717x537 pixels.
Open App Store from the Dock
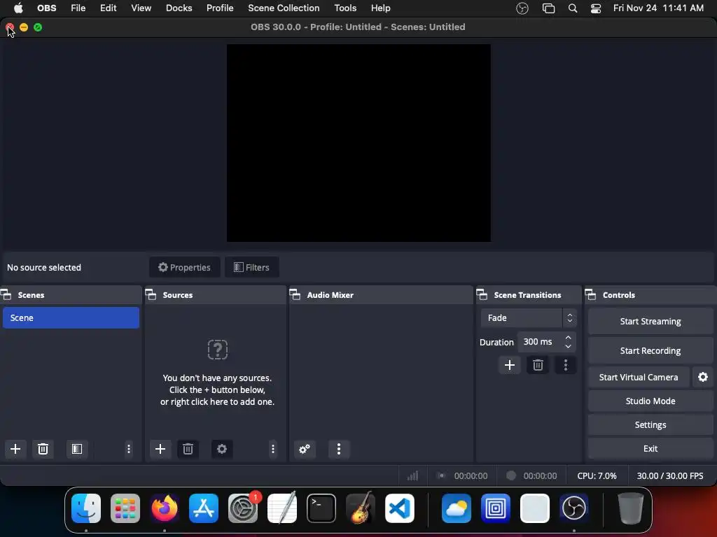tap(204, 508)
